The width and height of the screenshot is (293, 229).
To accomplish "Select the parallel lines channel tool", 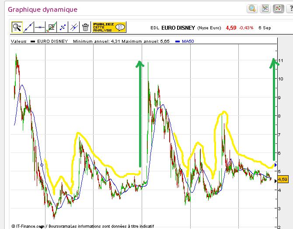I will [x=74, y=27].
